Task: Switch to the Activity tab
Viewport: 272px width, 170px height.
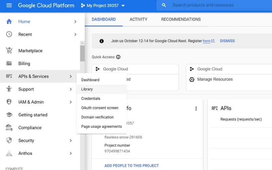Action: click(139, 19)
